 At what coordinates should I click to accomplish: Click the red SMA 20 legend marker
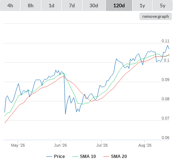tap(106, 157)
